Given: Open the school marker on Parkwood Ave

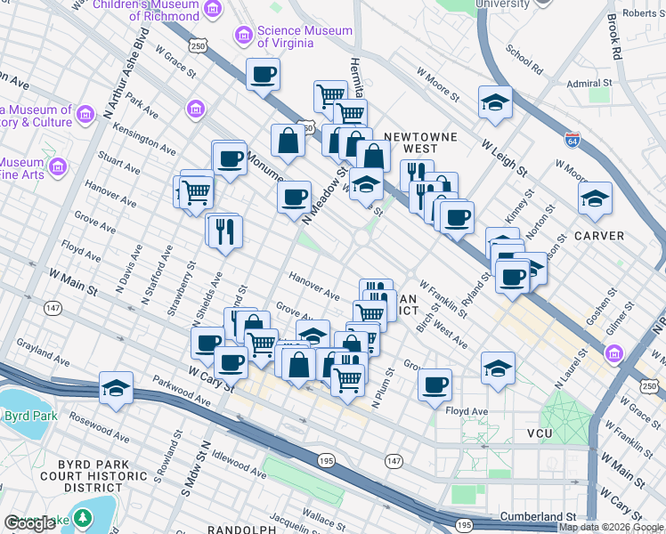Looking at the screenshot, I should click(116, 388).
